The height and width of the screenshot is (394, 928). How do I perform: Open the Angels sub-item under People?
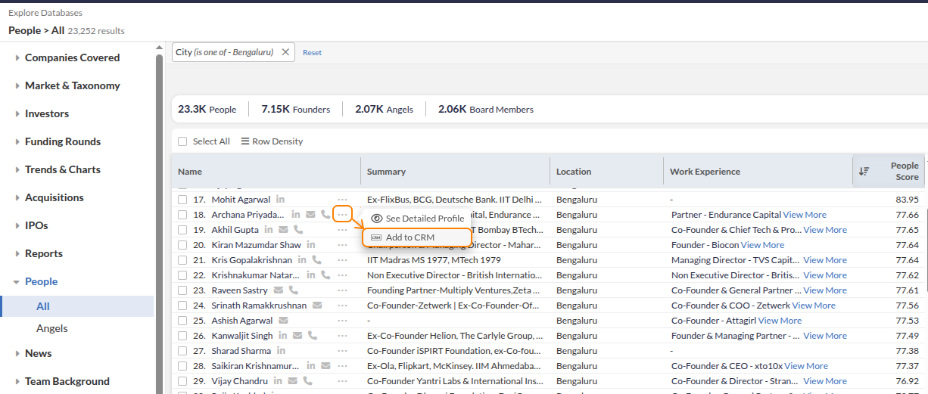point(52,328)
